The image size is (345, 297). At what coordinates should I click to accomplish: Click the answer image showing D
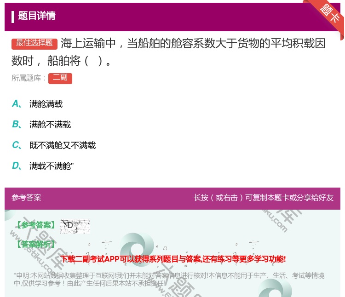click(x=75, y=226)
